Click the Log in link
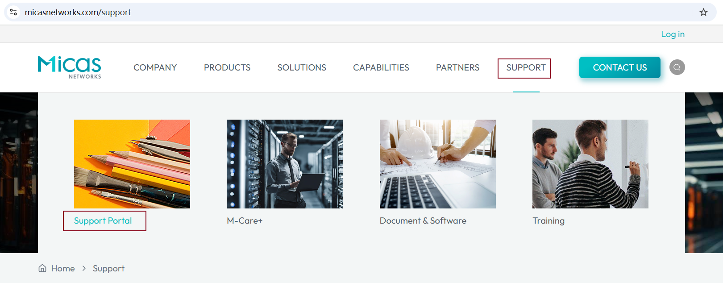The image size is (723, 283). coord(673,34)
